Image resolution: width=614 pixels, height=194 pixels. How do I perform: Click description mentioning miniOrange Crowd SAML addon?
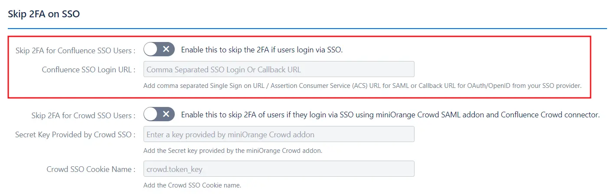390,115
